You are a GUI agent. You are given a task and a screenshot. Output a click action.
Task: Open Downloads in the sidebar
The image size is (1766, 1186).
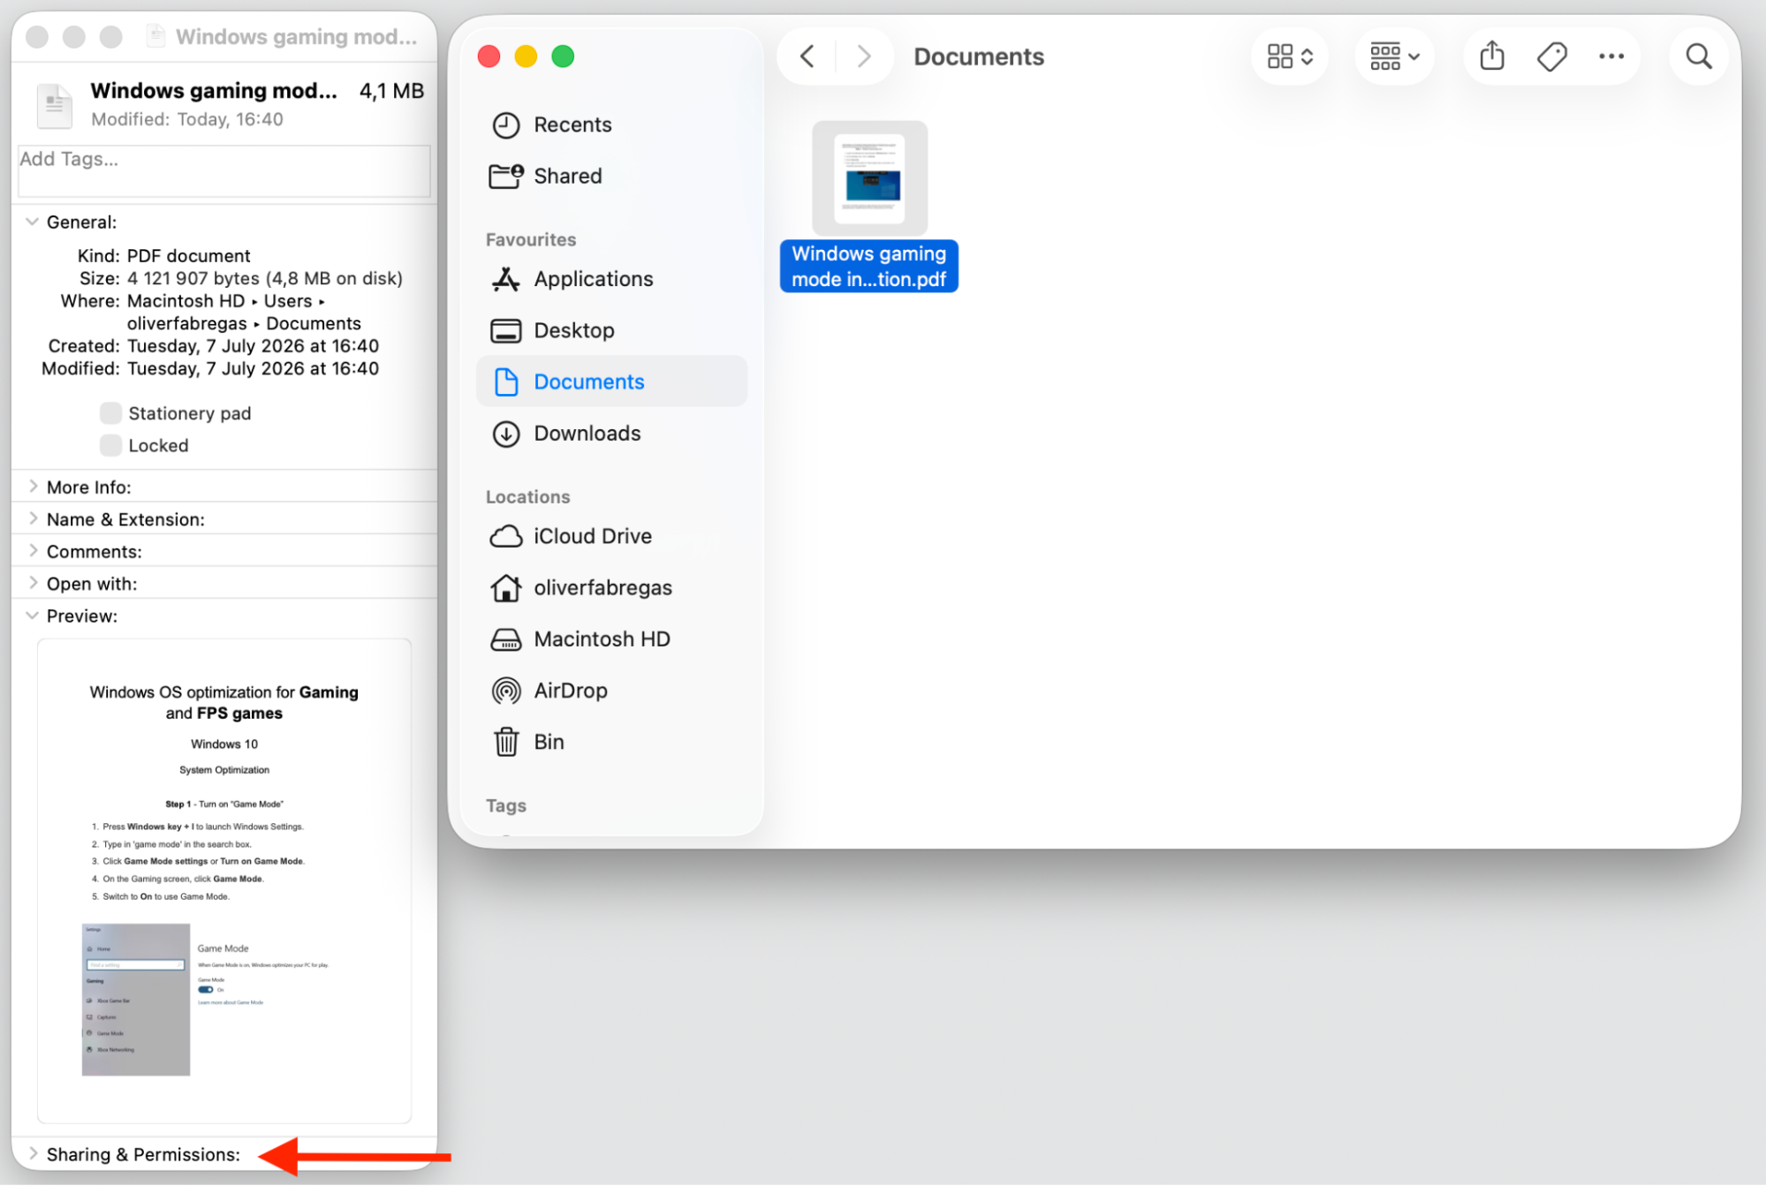(611, 434)
